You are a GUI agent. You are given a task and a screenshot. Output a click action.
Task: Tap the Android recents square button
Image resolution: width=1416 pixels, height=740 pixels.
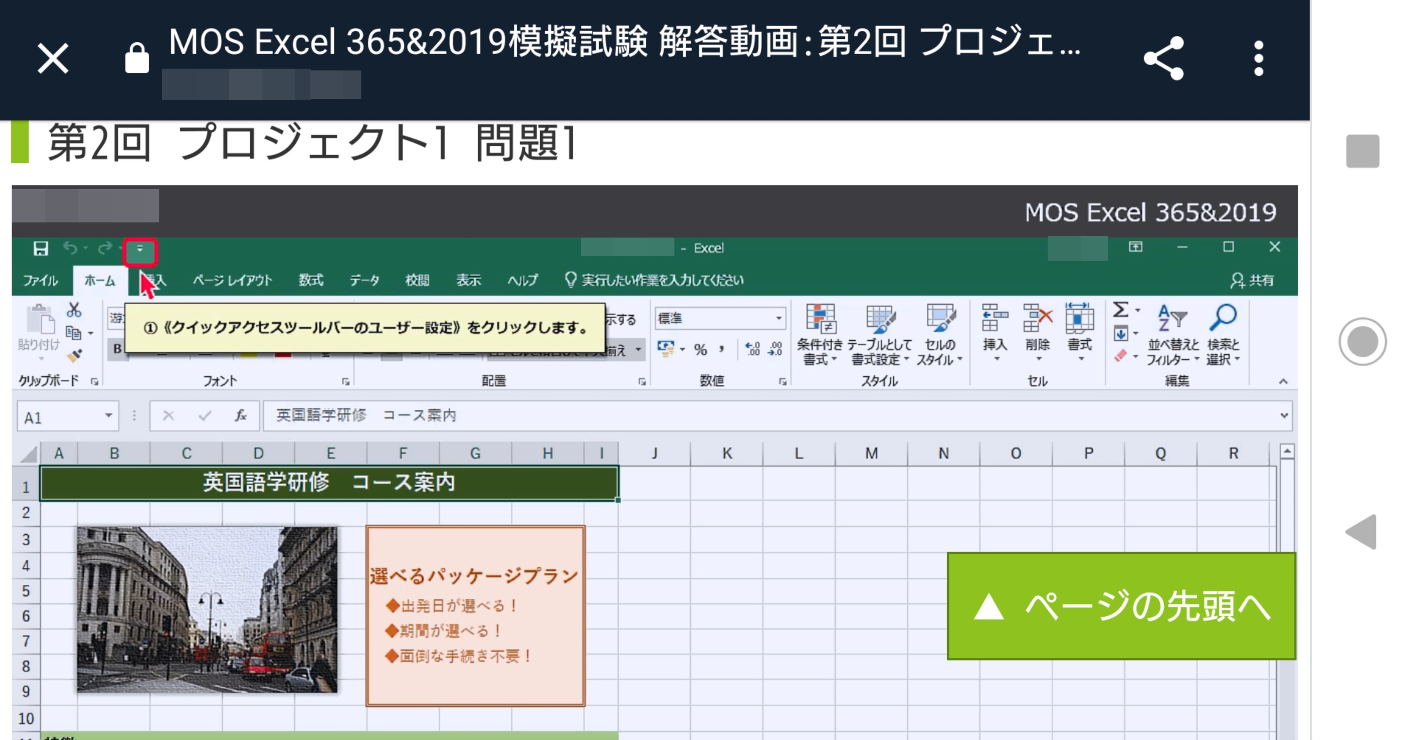(1362, 151)
